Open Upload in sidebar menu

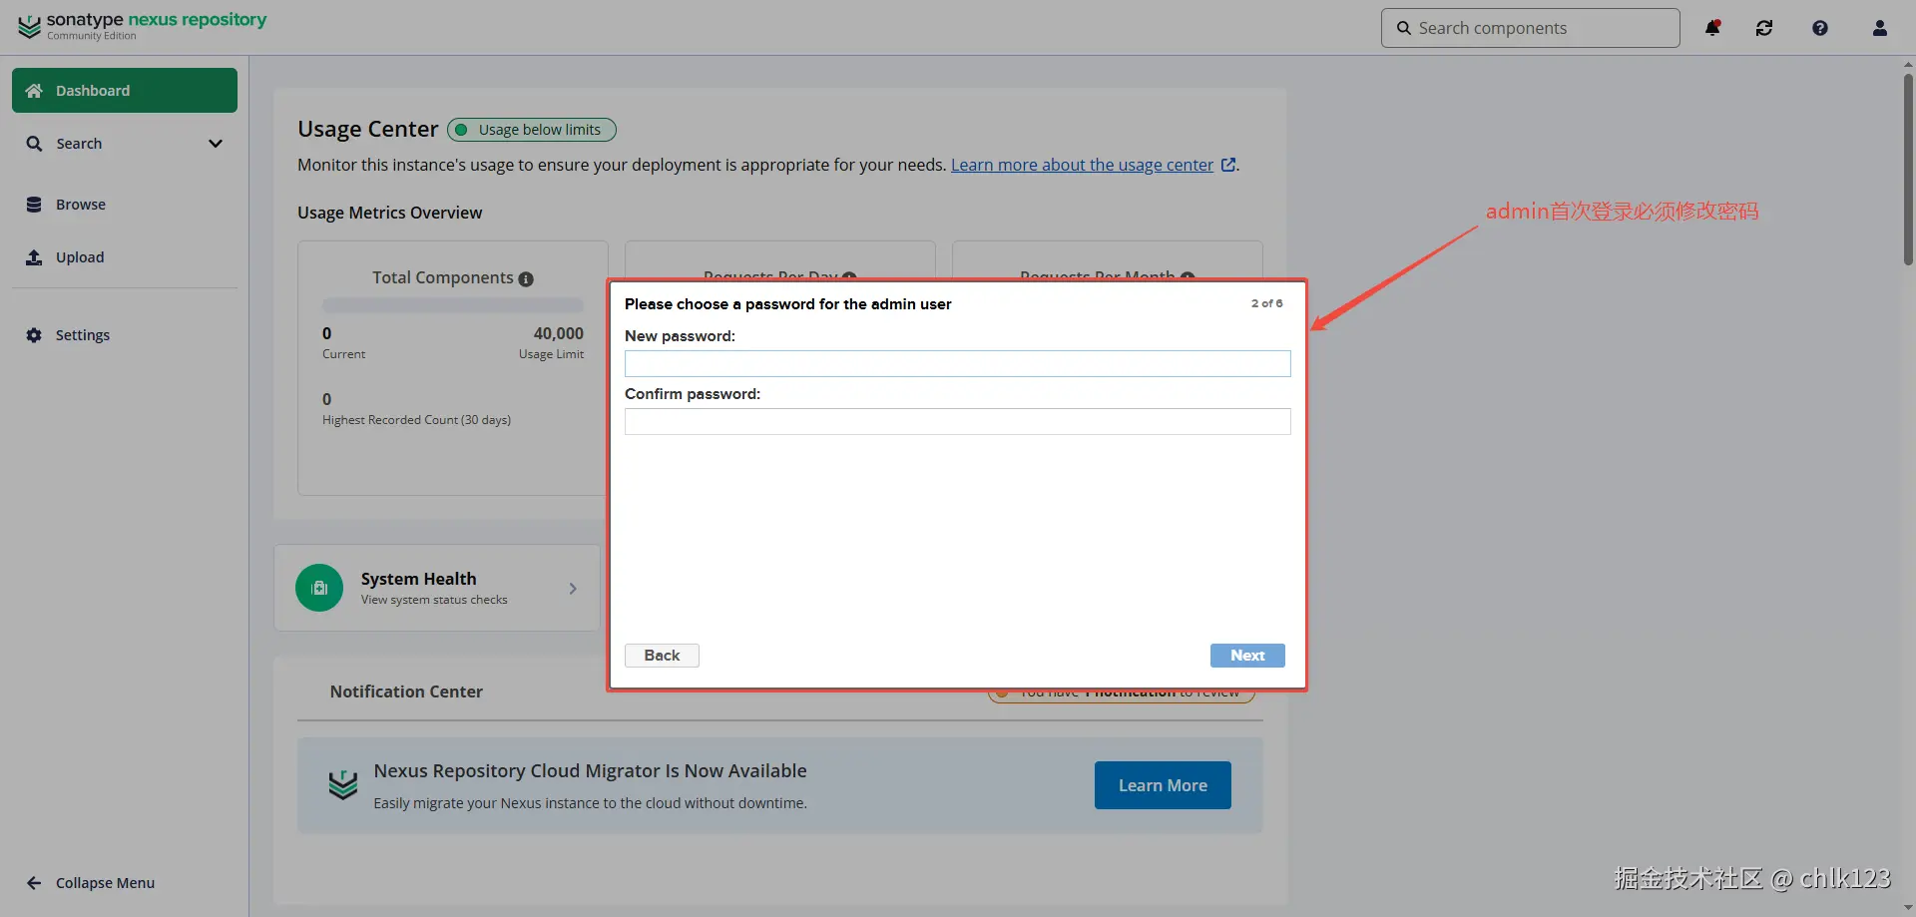(125, 257)
